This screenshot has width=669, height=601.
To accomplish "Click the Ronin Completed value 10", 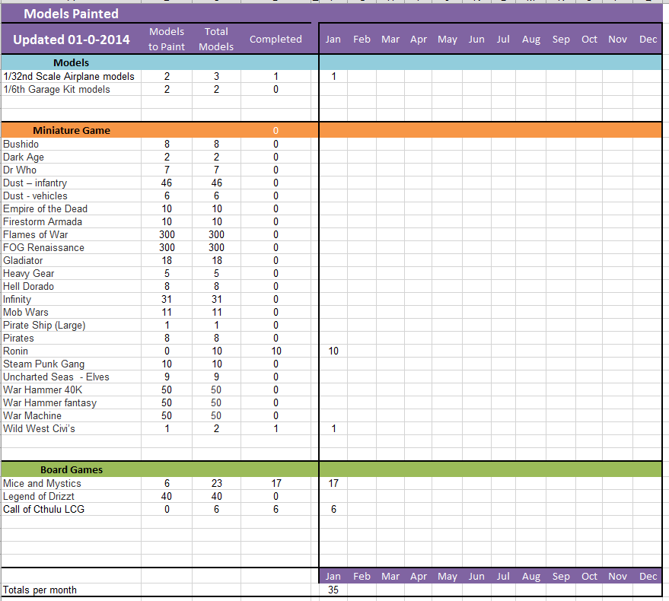I will click(x=276, y=351).
